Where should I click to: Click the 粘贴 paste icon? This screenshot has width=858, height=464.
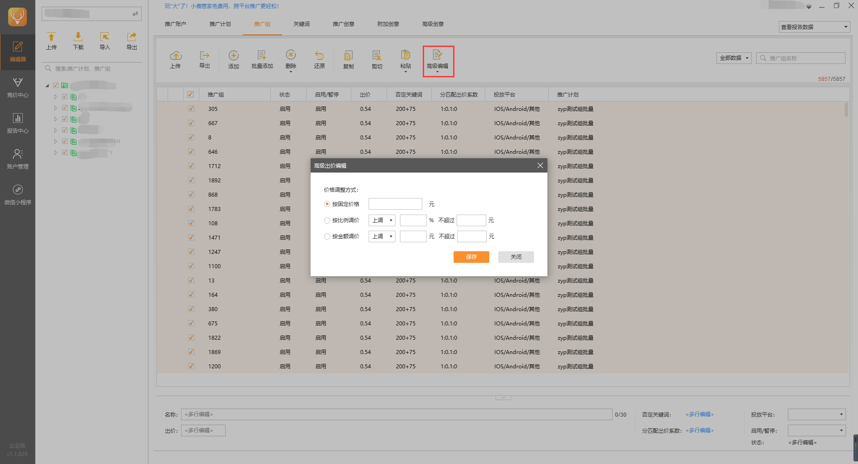pos(406,55)
